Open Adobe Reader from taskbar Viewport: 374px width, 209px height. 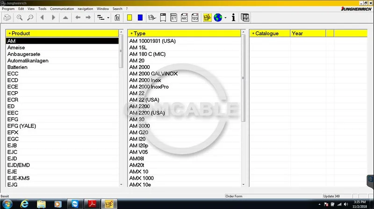pyautogui.click(x=92, y=204)
